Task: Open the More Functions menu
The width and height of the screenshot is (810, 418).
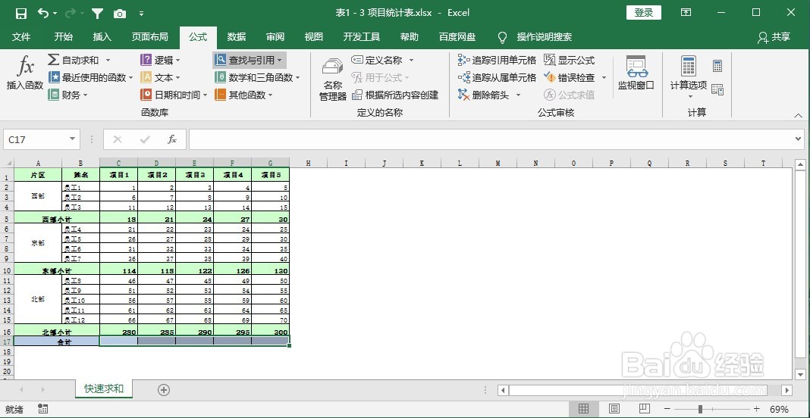Action: (243, 95)
